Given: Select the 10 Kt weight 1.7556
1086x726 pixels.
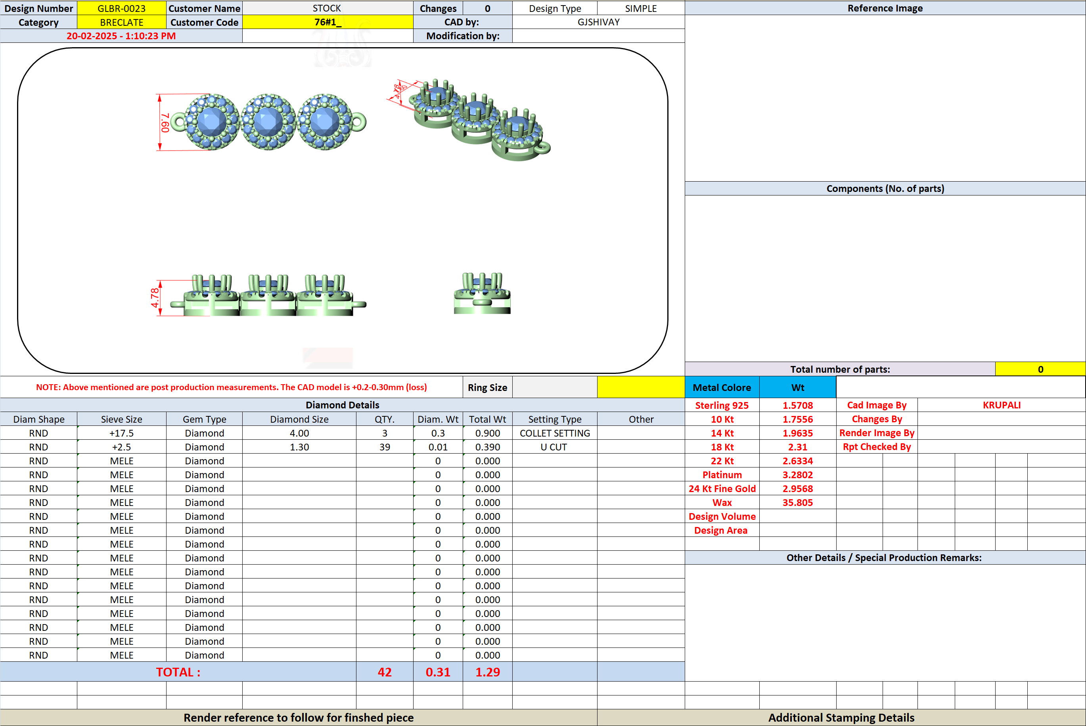Looking at the screenshot, I should [798, 419].
